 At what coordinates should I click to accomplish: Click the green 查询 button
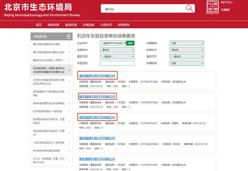(x=130, y=43)
